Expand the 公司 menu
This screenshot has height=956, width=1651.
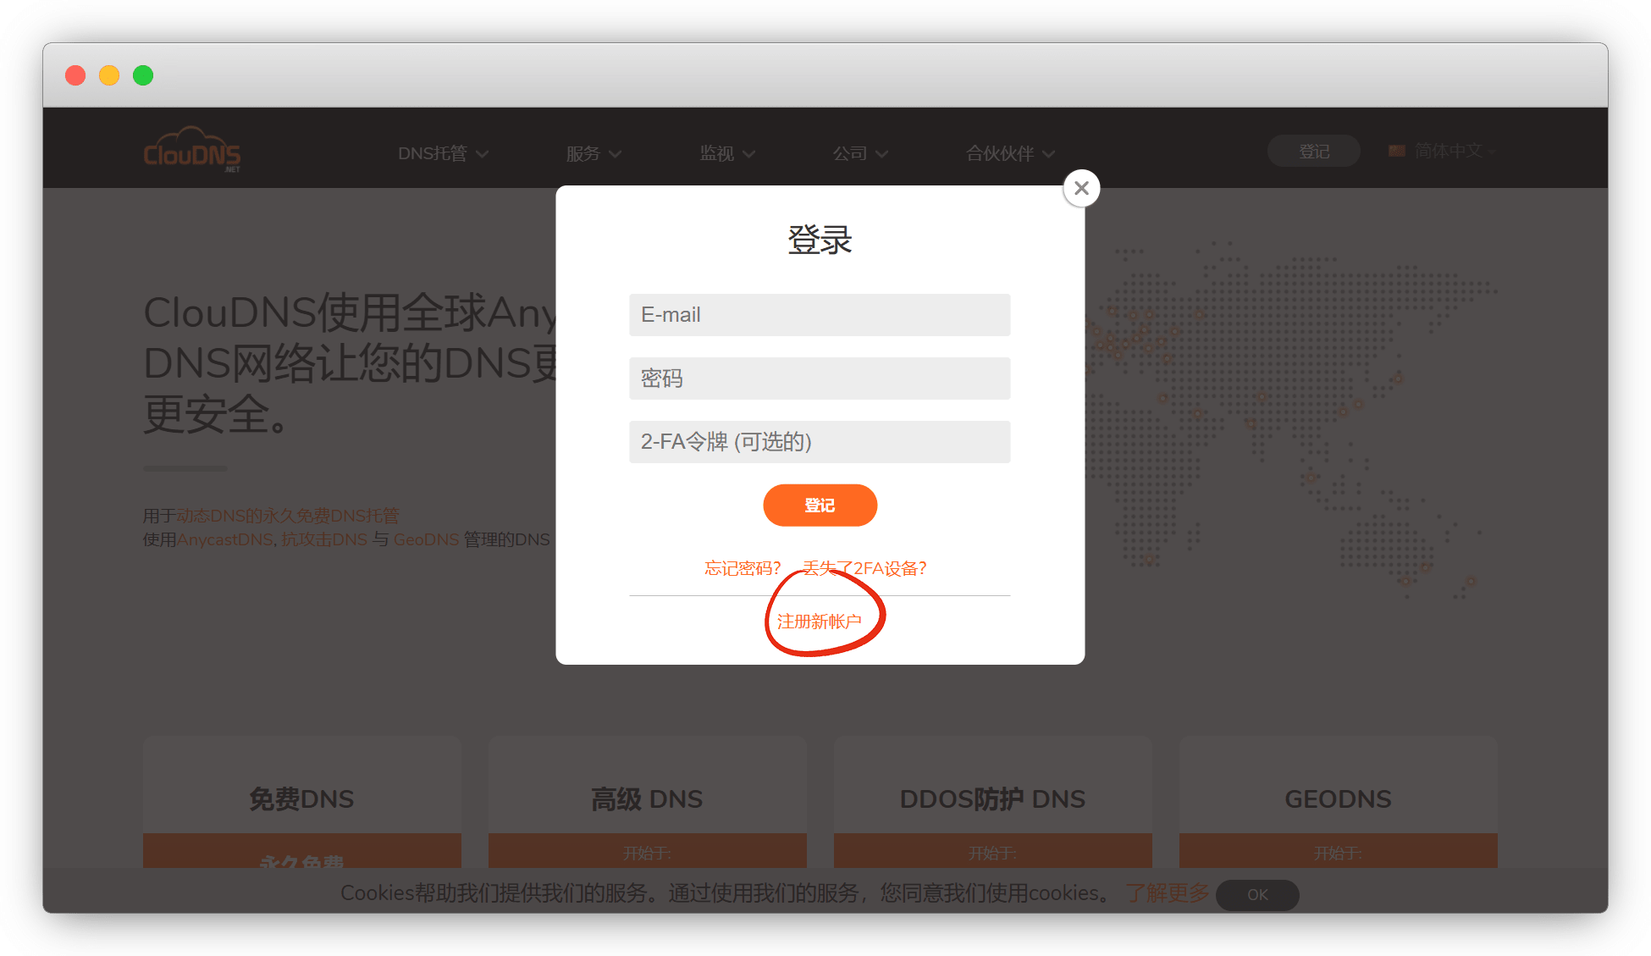pyautogui.click(x=860, y=153)
